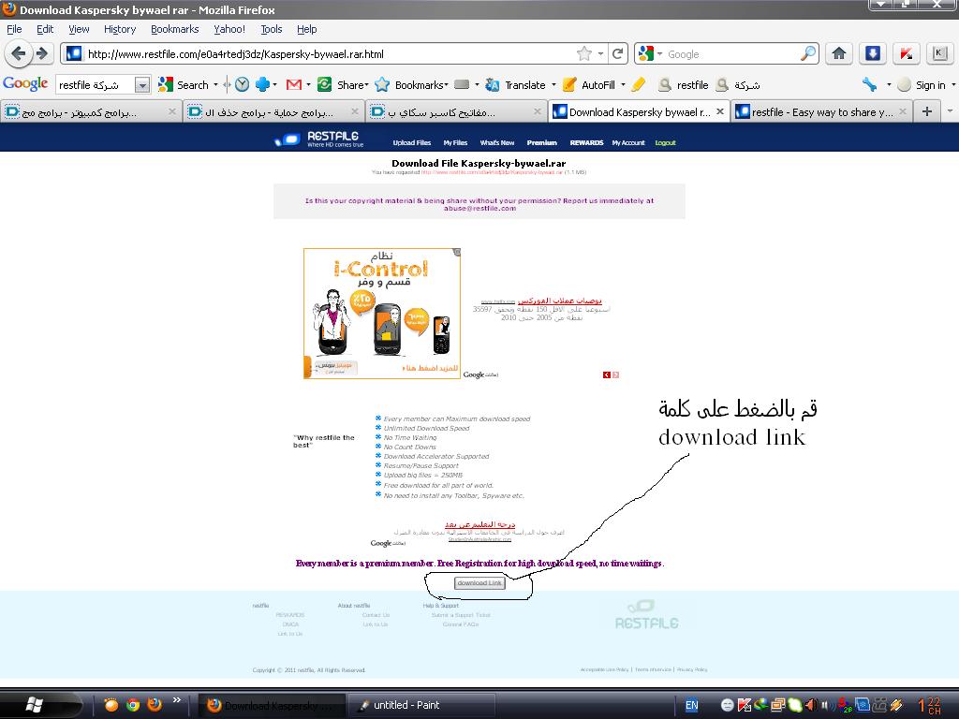This screenshot has width=959, height=719.
Task: Click the Google Chrome quick launch icon
Action: click(133, 704)
